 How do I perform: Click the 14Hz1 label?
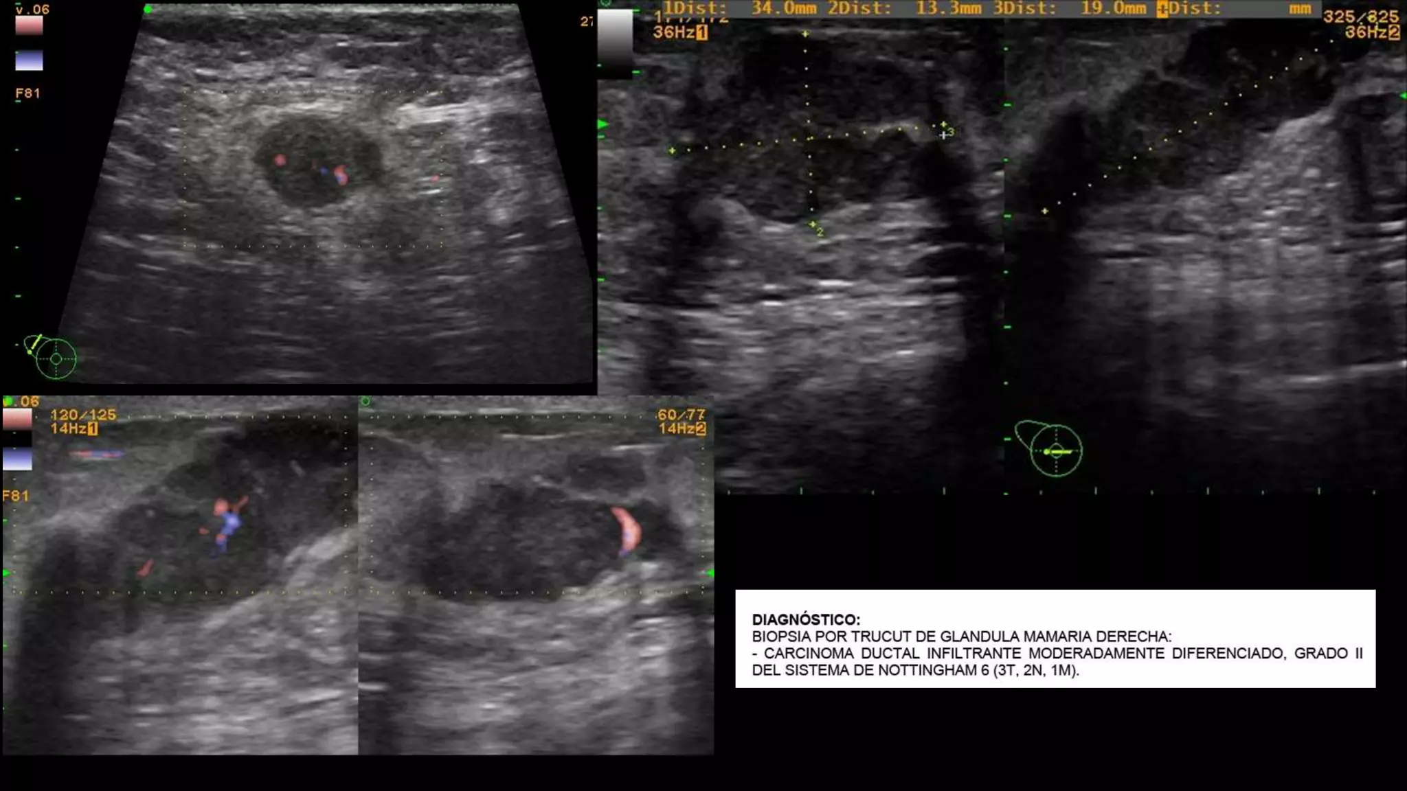point(74,428)
